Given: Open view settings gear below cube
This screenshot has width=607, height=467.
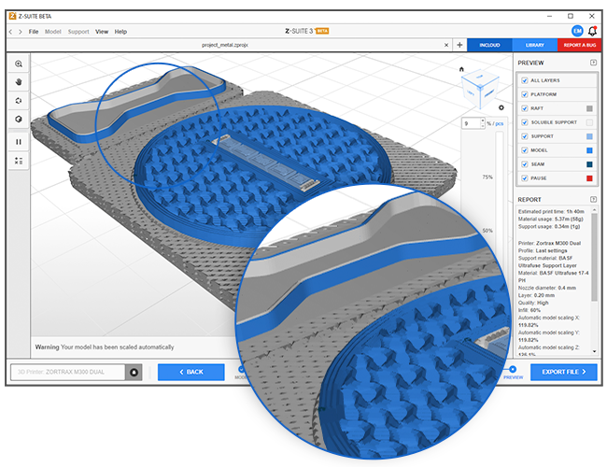Looking at the screenshot, I should (x=501, y=107).
